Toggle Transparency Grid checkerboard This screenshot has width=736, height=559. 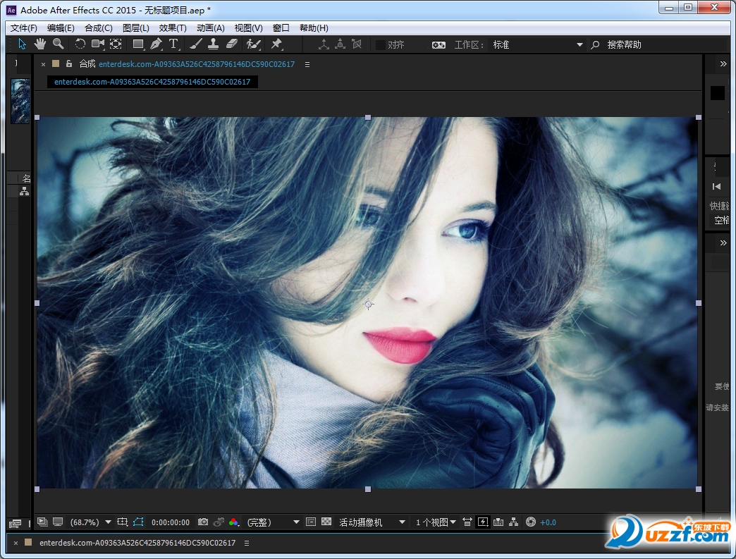coord(326,522)
